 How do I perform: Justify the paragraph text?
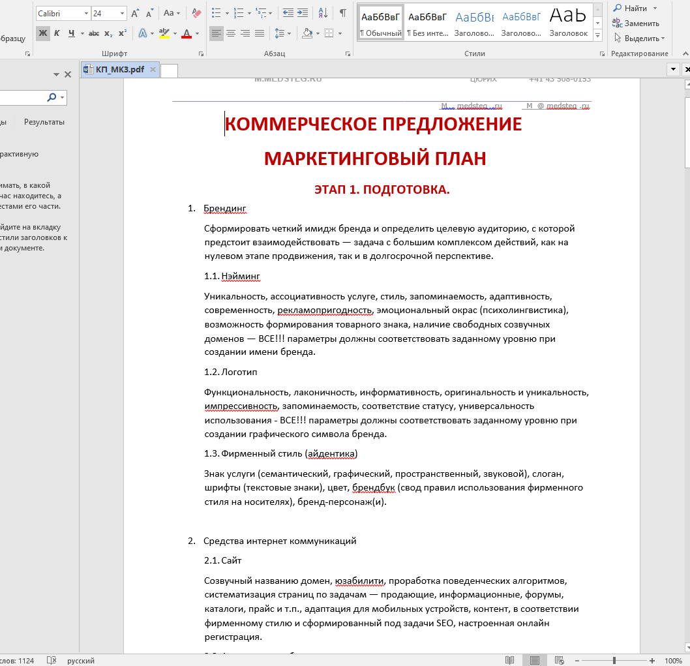[x=260, y=33]
